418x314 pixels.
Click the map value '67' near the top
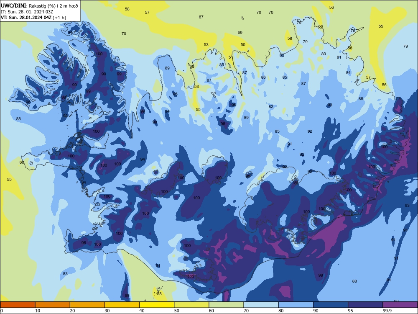[201, 17]
